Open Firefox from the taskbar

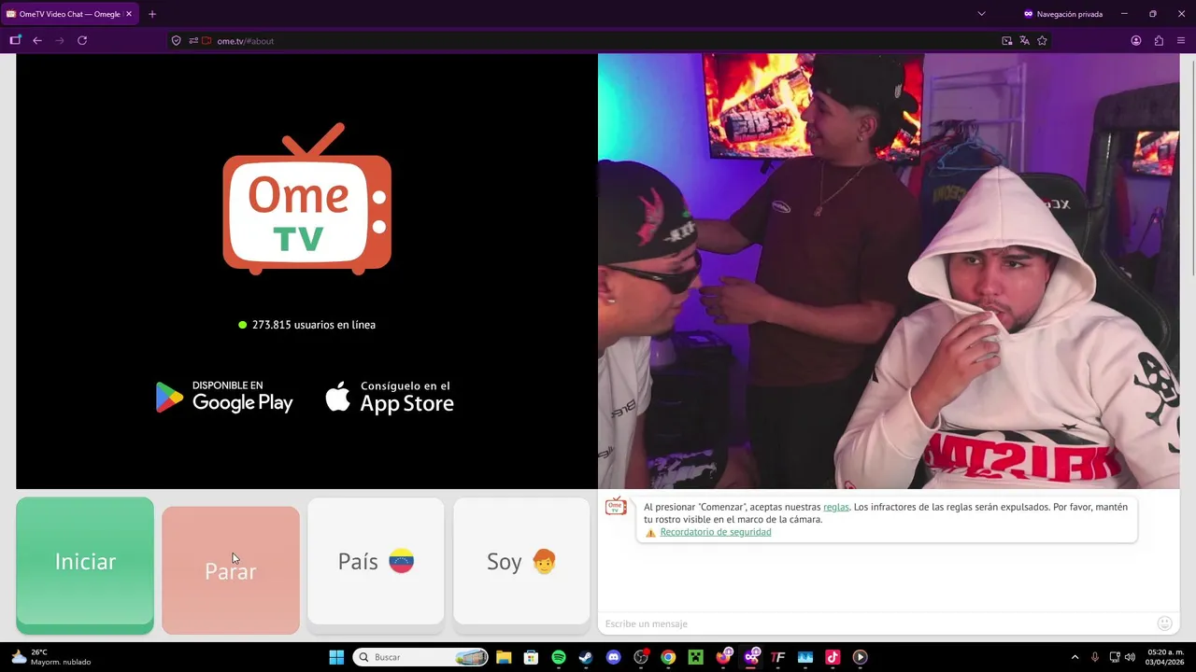tap(723, 657)
